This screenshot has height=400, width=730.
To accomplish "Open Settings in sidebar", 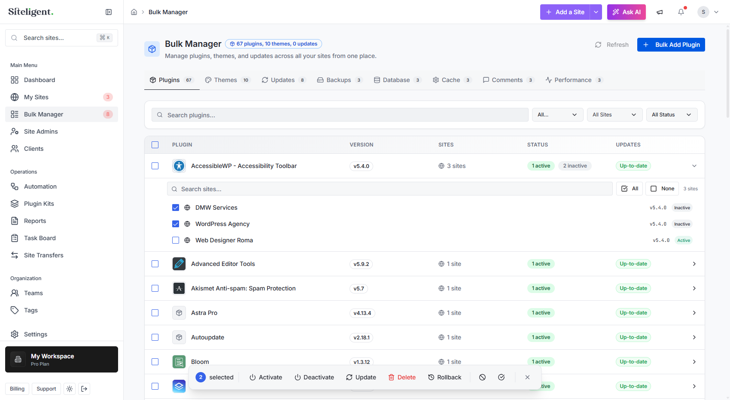I will point(61,334).
